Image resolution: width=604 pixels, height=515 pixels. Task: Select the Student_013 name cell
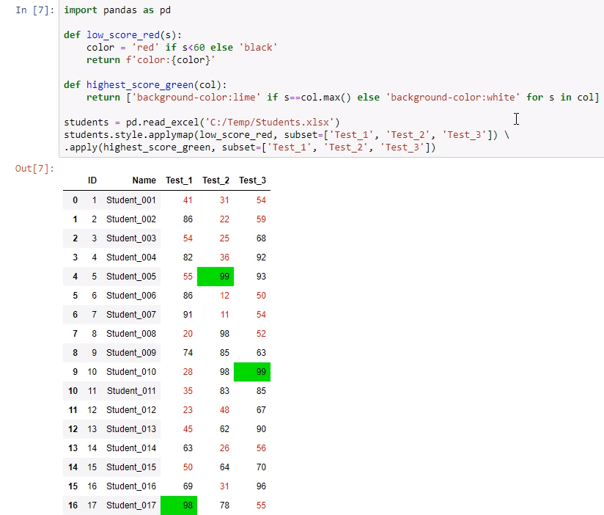pyautogui.click(x=131, y=429)
